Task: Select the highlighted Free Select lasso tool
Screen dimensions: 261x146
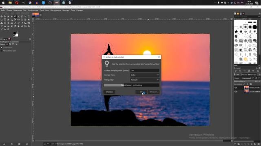Action: tap(15, 16)
